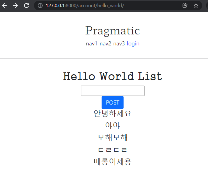208x174 pixels.
Task: Open the login link
Action: [133, 44]
